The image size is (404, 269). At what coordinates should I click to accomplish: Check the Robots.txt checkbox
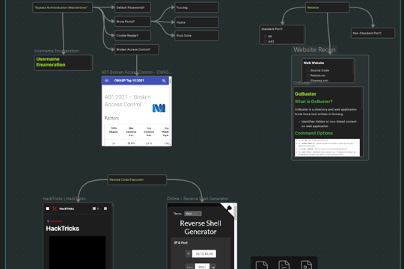307,75
